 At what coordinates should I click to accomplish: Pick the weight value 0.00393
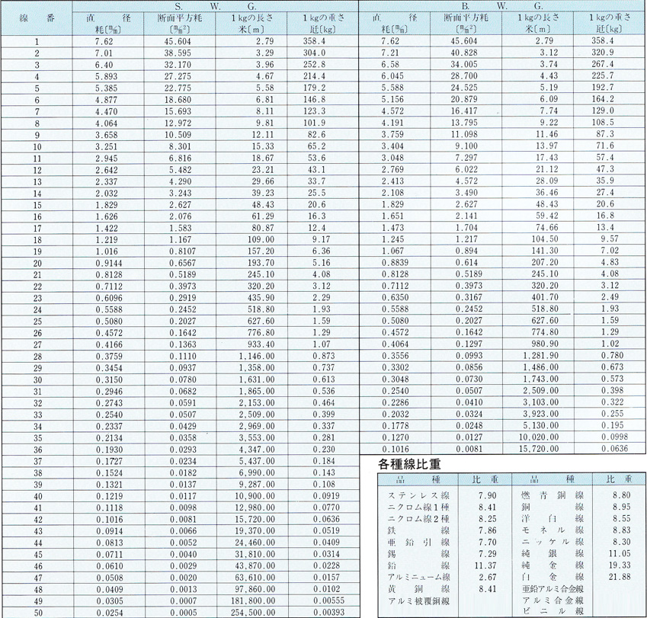click(328, 612)
